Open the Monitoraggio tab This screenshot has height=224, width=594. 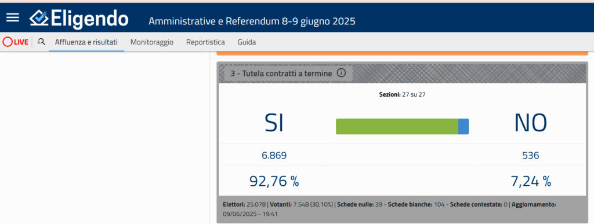click(152, 42)
